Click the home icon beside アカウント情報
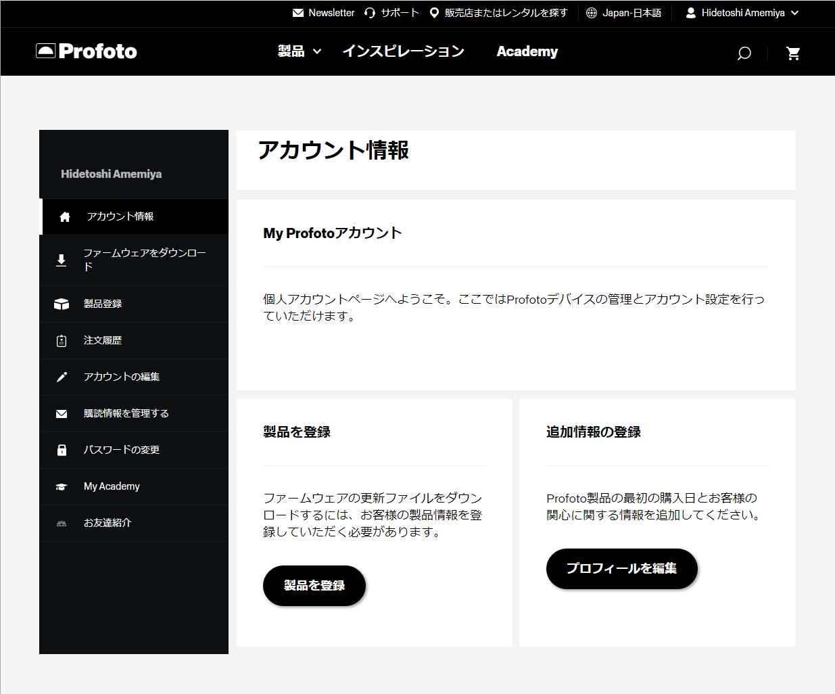Screen dimensions: 835x694 pyautogui.click(x=65, y=217)
